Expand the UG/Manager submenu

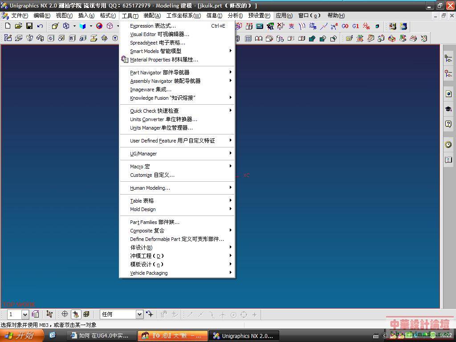[177, 153]
